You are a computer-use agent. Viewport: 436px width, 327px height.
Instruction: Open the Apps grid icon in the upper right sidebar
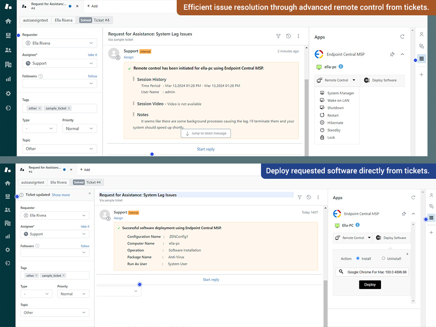(x=422, y=59)
